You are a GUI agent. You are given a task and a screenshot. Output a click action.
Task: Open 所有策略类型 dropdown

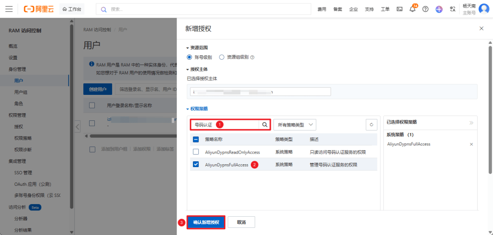295,125
